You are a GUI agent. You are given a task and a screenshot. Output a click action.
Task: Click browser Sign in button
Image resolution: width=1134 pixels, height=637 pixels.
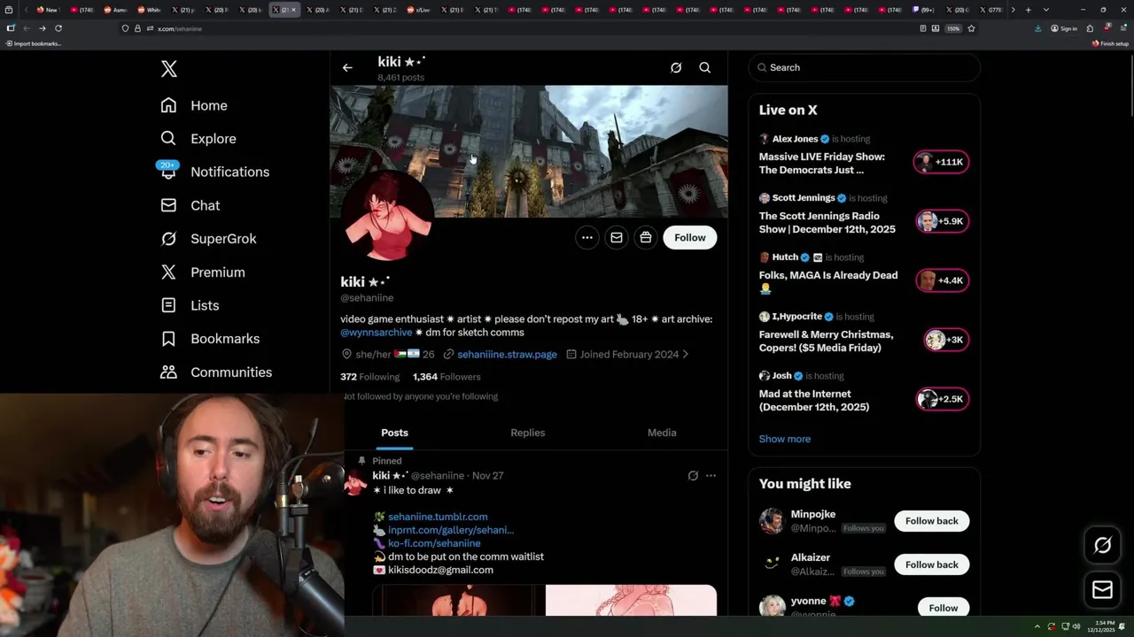pyautogui.click(x=1064, y=28)
